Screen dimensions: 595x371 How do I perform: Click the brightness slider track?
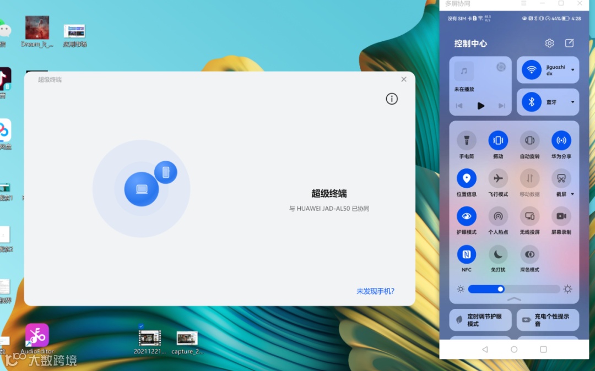(x=514, y=289)
